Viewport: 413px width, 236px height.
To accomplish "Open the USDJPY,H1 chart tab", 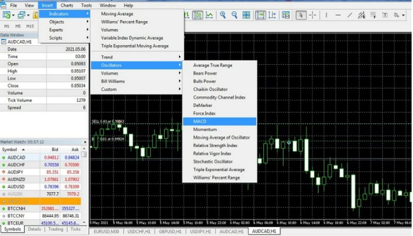I will pyautogui.click(x=200, y=231).
